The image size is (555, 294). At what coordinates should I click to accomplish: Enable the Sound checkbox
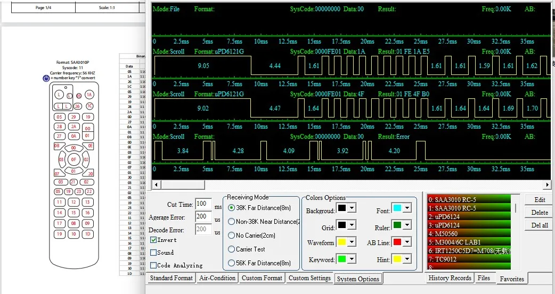(x=153, y=253)
